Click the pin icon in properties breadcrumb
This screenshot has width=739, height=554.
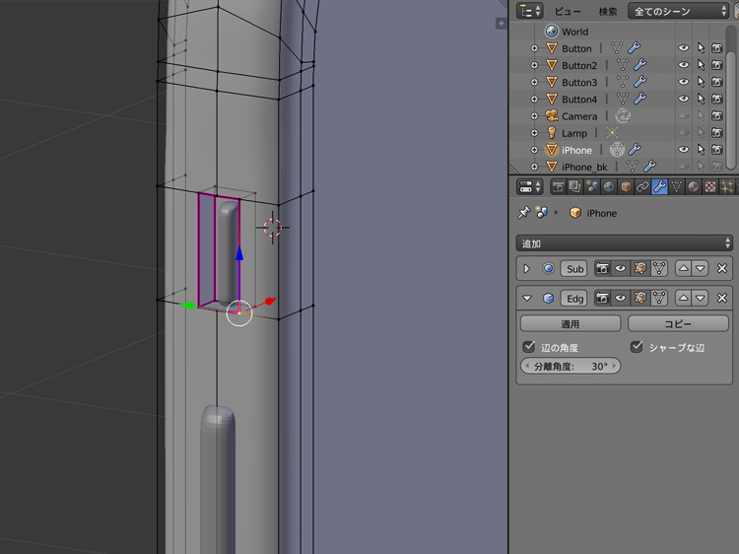click(524, 213)
